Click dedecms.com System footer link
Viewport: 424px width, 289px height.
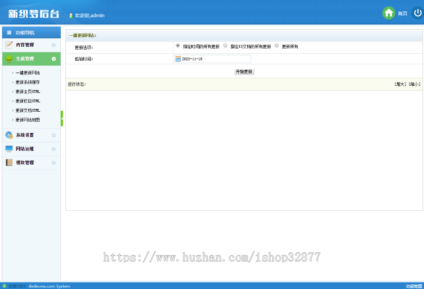coord(49,286)
